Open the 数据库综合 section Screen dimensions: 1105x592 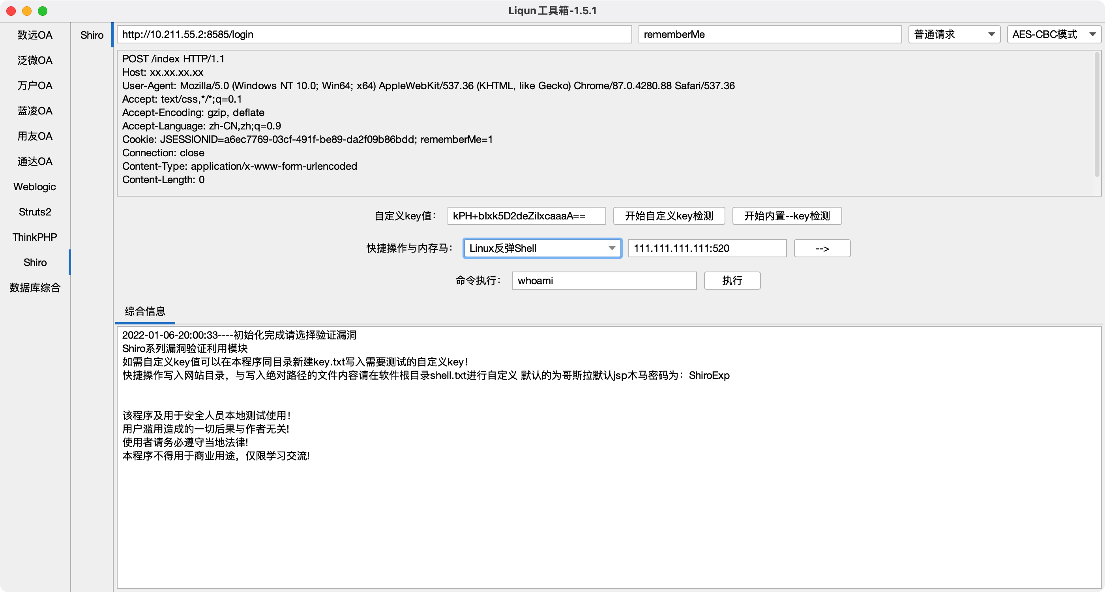point(35,287)
